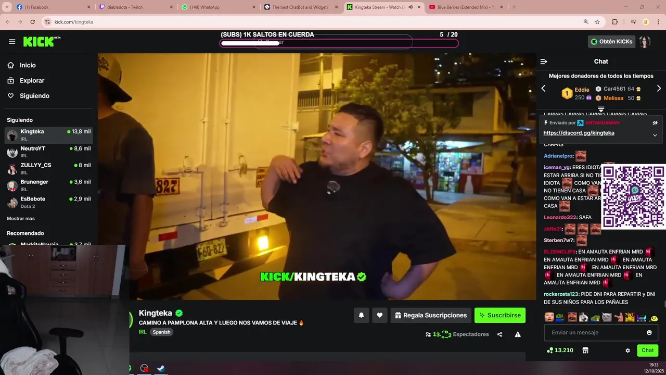This screenshot has height=375, width=666.
Task: Mute the Kingteka Stream tab audio
Action: [x=411, y=7]
